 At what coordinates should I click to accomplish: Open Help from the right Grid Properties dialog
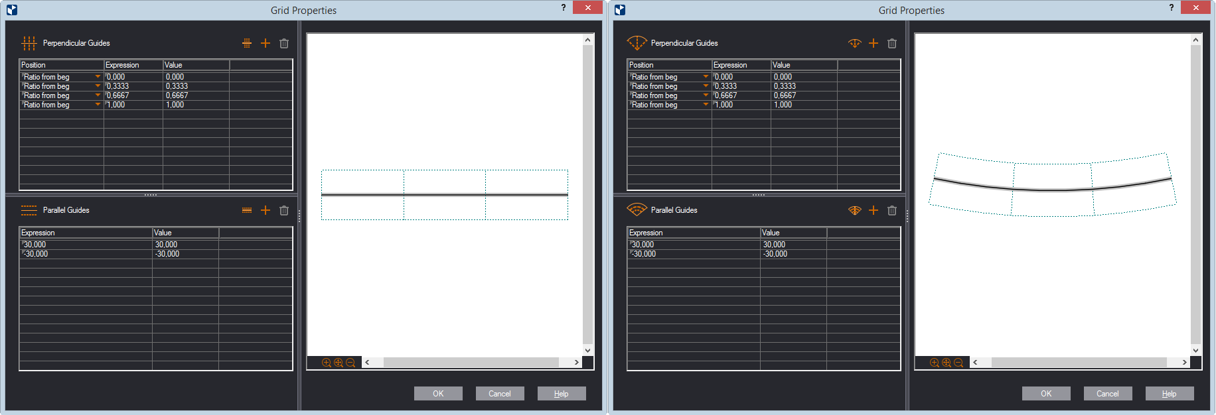coord(1169,394)
